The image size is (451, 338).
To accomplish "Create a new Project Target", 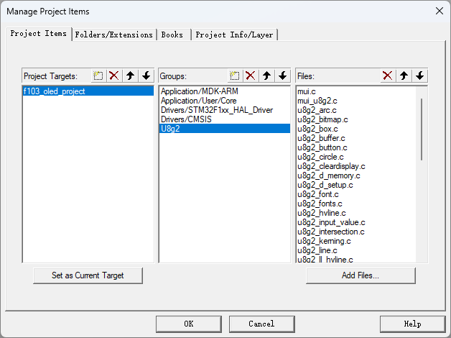I will [x=98, y=76].
